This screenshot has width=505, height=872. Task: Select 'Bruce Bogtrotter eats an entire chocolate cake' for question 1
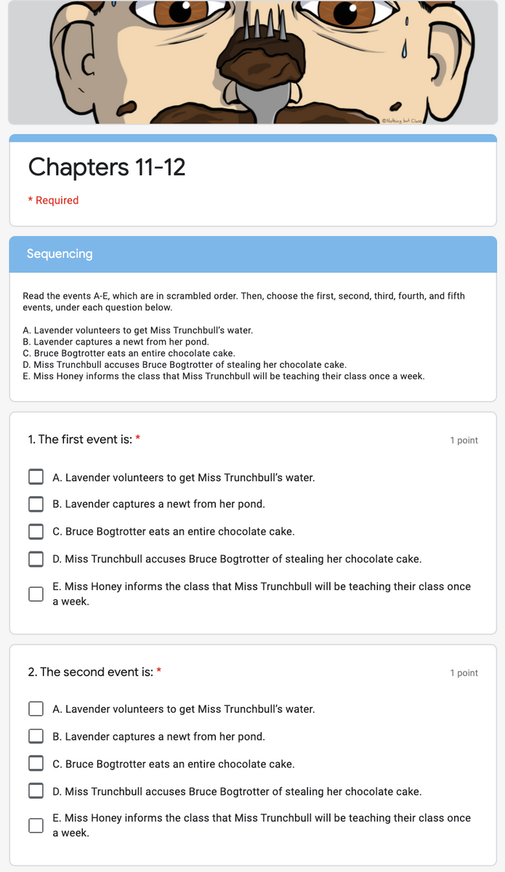pos(36,531)
